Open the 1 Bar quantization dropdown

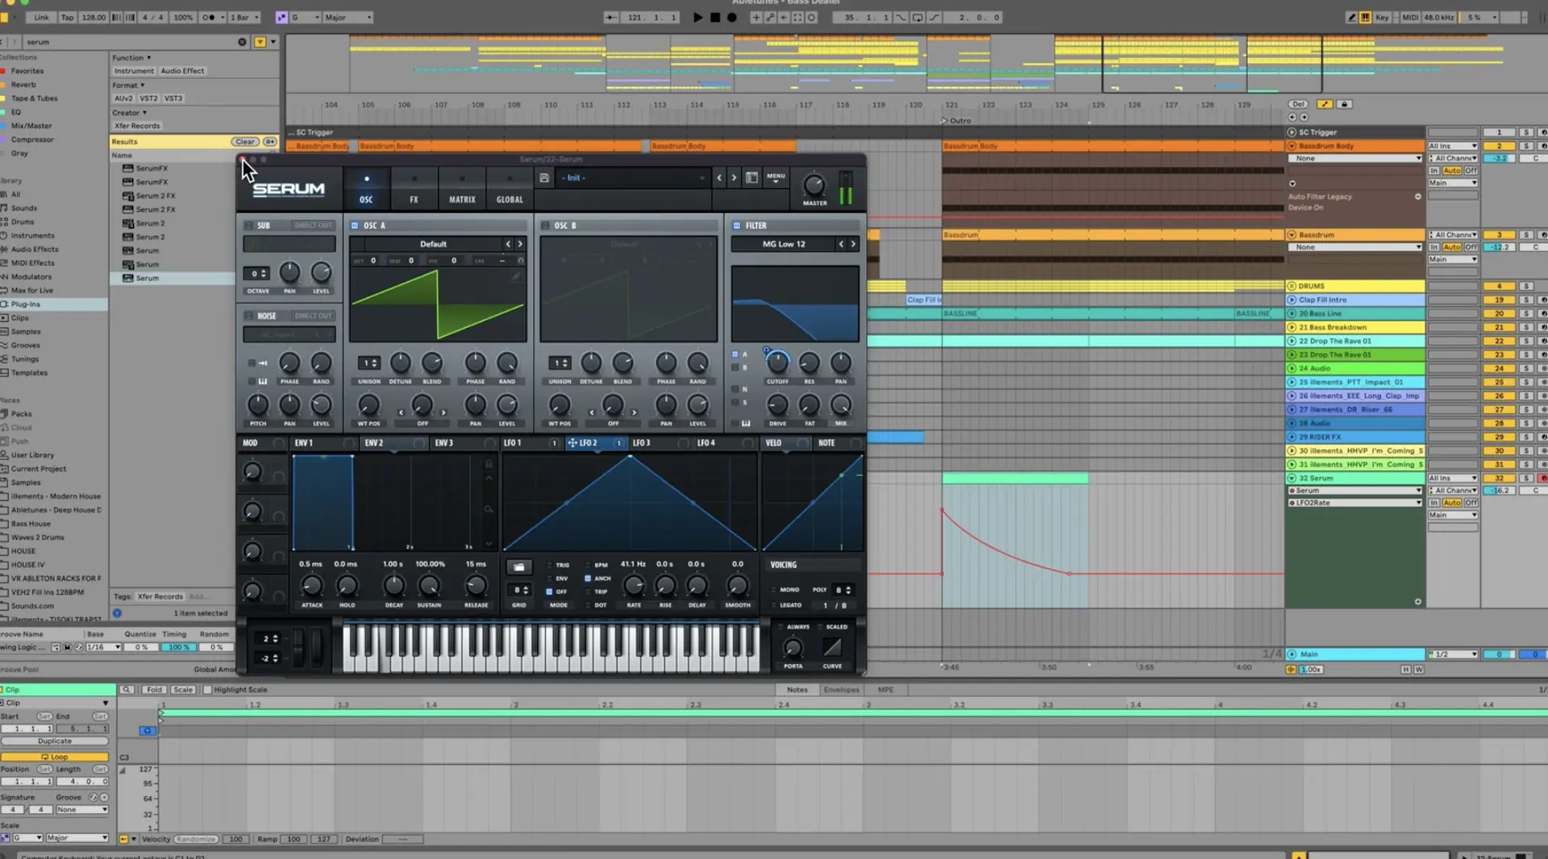245,17
